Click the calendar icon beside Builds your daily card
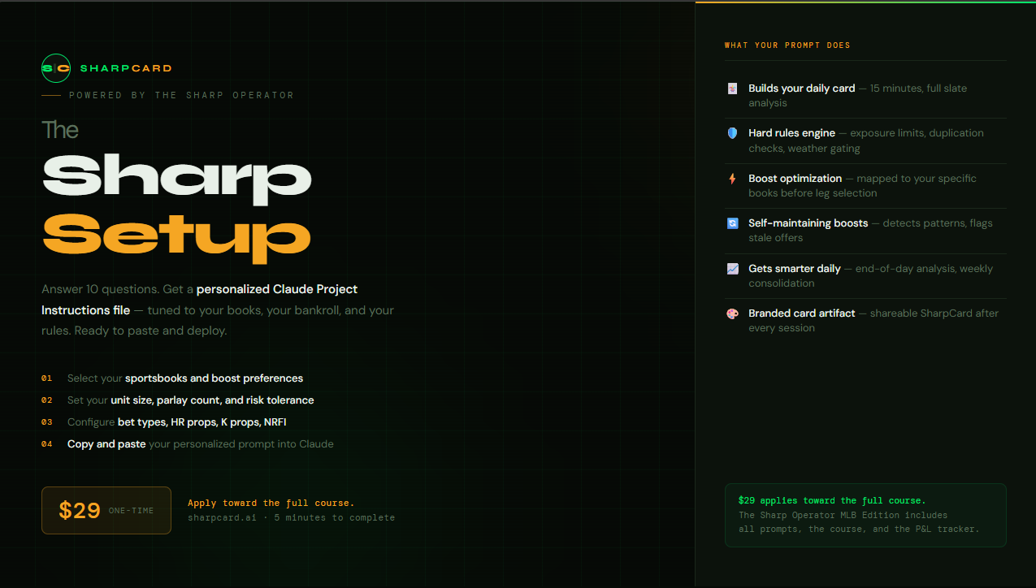 732,89
